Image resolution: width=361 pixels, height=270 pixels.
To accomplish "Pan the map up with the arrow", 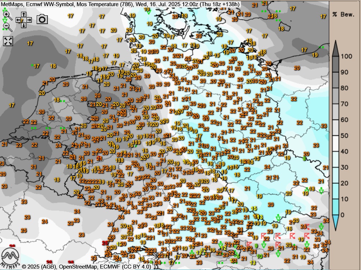I will [x=24, y=15].
